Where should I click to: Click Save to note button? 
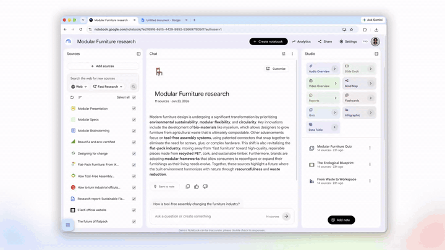click(x=164, y=186)
